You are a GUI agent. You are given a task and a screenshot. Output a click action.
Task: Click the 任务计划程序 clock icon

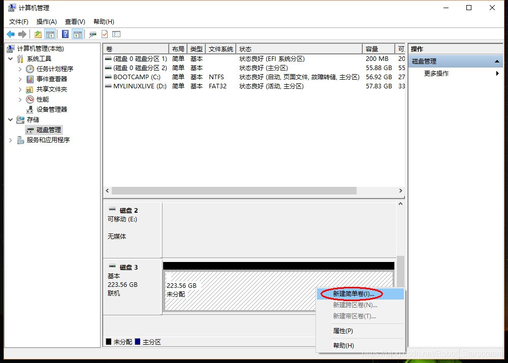30,69
